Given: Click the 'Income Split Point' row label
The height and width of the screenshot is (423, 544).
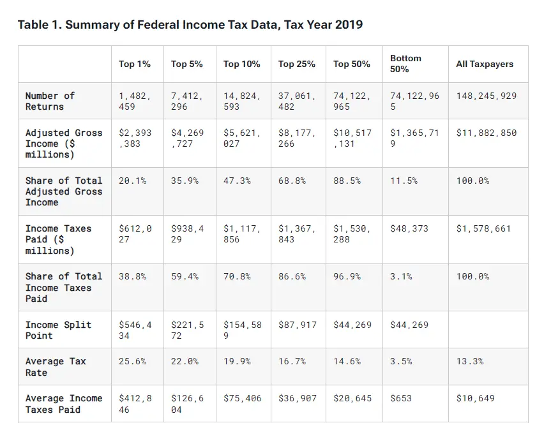Looking at the screenshot, I should point(58,330).
